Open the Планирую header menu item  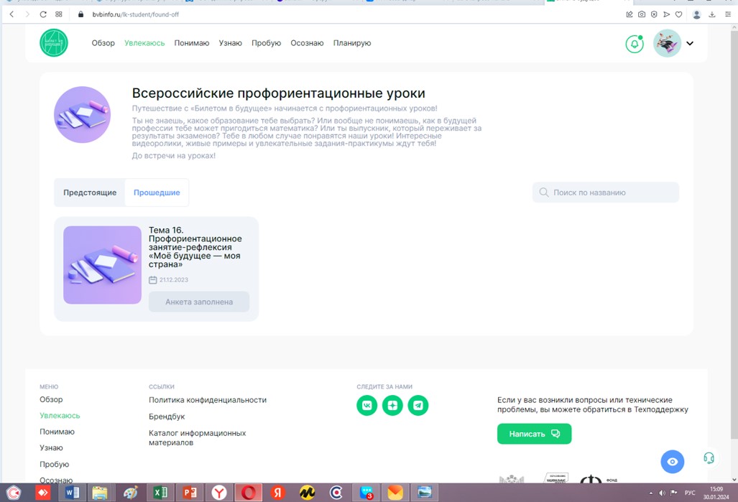click(x=352, y=43)
